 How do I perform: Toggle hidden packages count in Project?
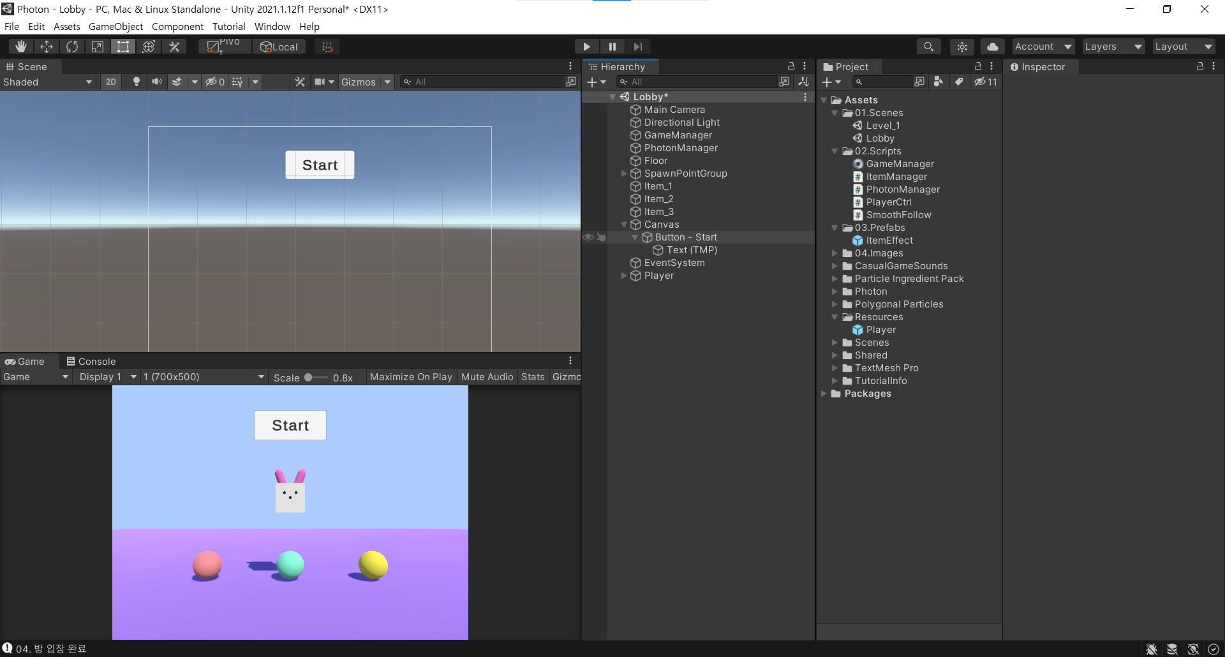pyautogui.click(x=986, y=82)
